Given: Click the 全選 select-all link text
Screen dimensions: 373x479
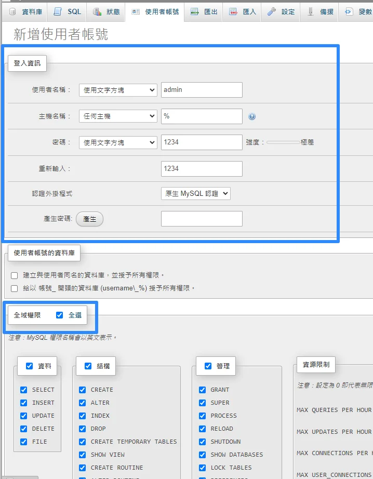Looking at the screenshot, I should coord(75,315).
